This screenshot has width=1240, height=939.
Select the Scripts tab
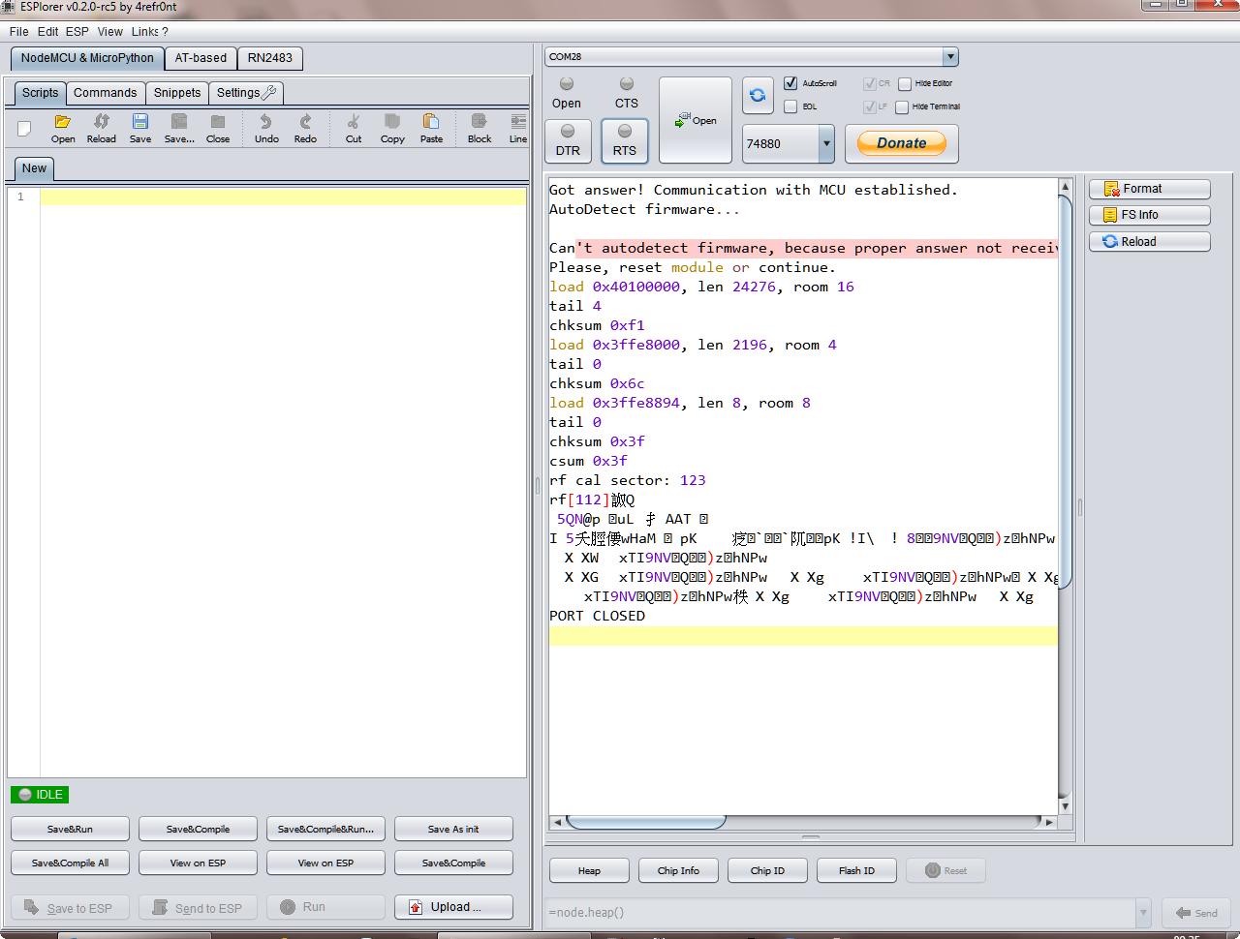pos(41,93)
